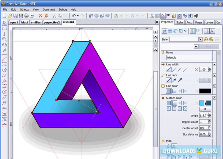223x159 pixels.
Task: Print the document via printer icon
Action: [x=26, y=16]
